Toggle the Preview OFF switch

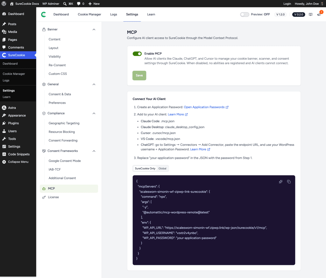pyautogui.click(x=244, y=14)
